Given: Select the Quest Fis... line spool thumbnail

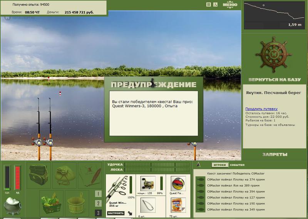Looking at the screenshot, I should tap(178, 183).
